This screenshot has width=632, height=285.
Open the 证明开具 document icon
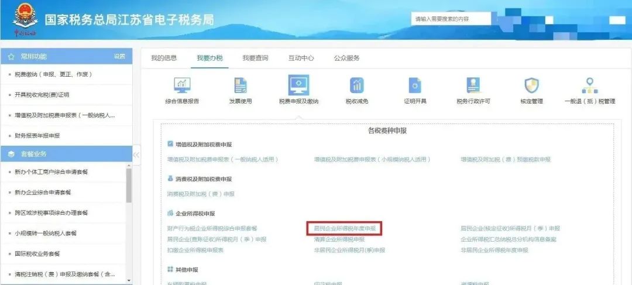(415, 85)
